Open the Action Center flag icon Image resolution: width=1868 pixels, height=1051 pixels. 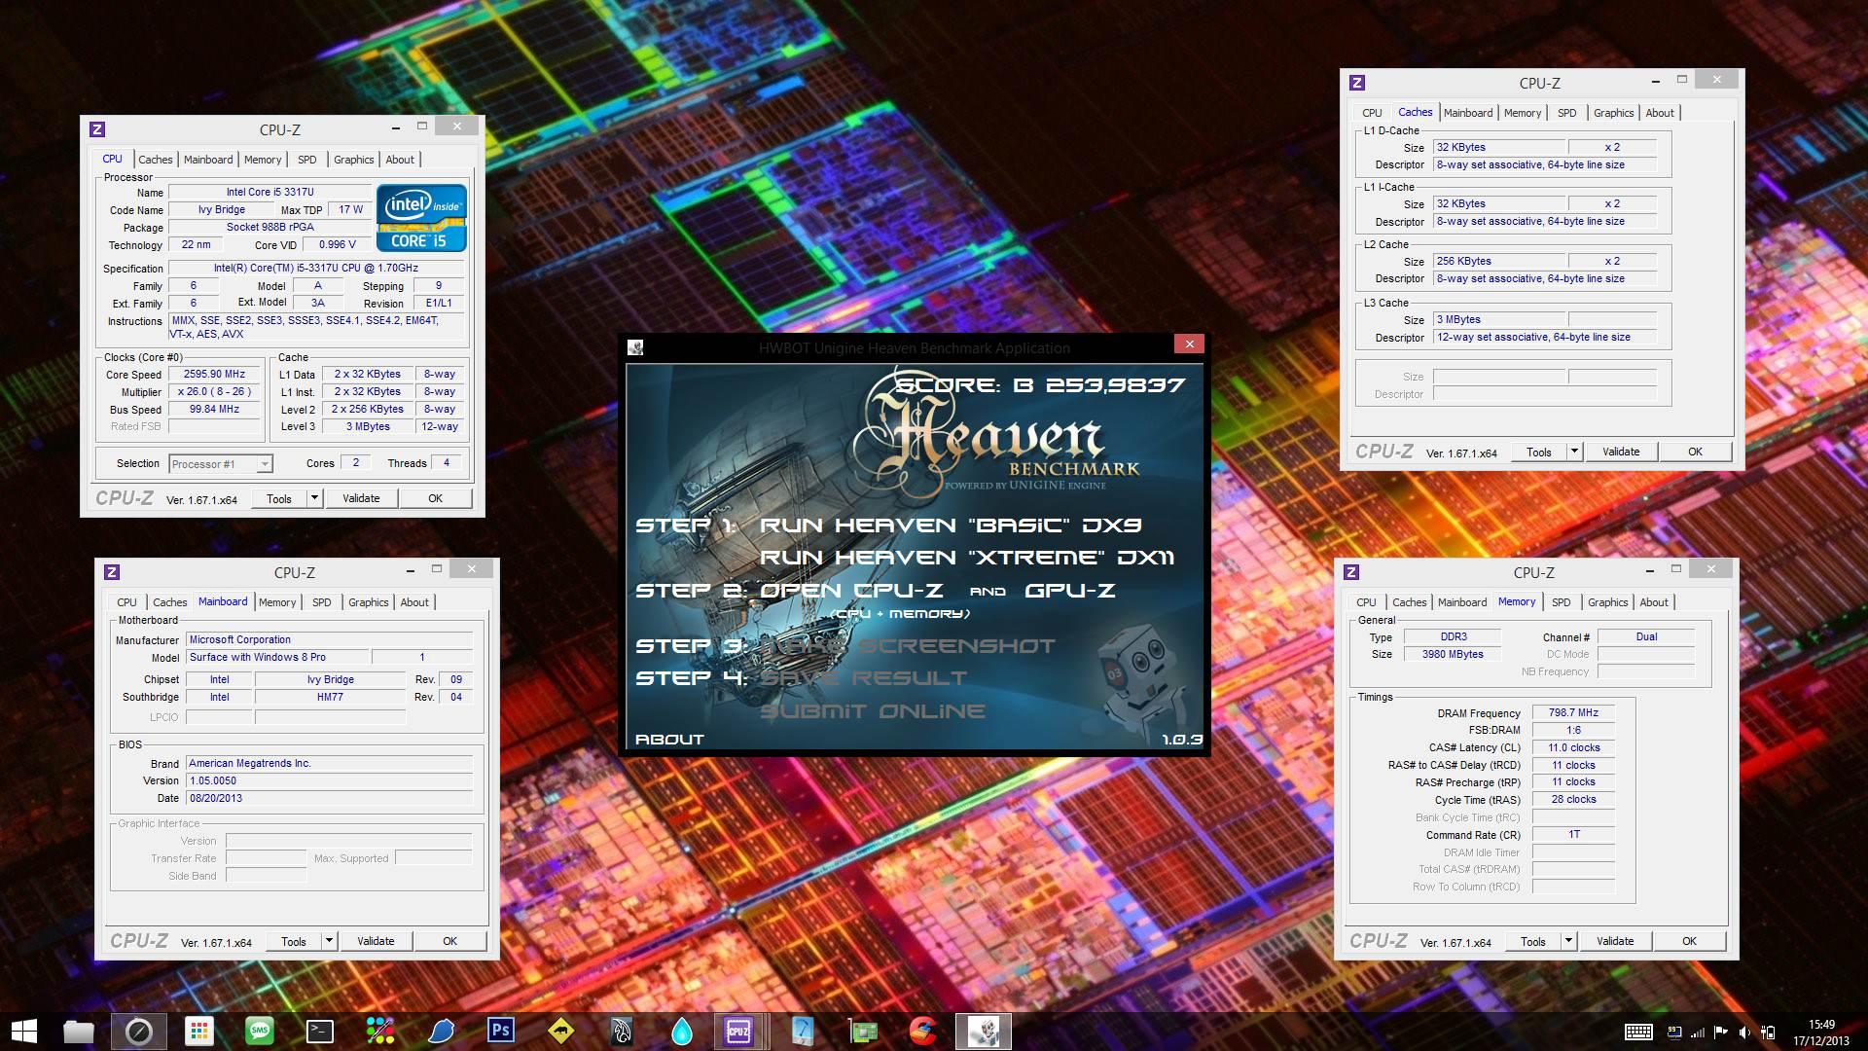(x=1721, y=1032)
